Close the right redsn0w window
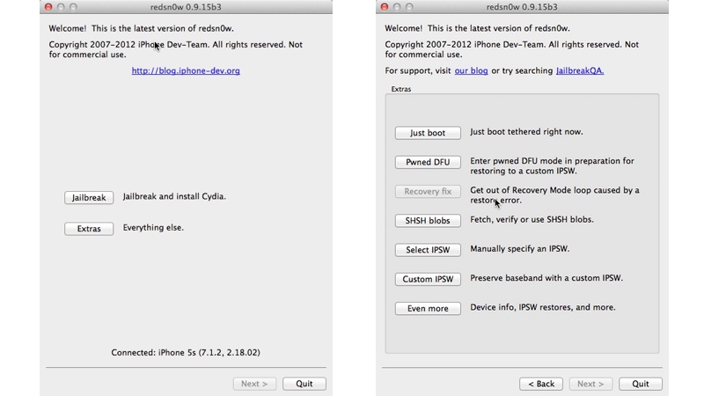The height and width of the screenshot is (396, 704). click(x=385, y=7)
